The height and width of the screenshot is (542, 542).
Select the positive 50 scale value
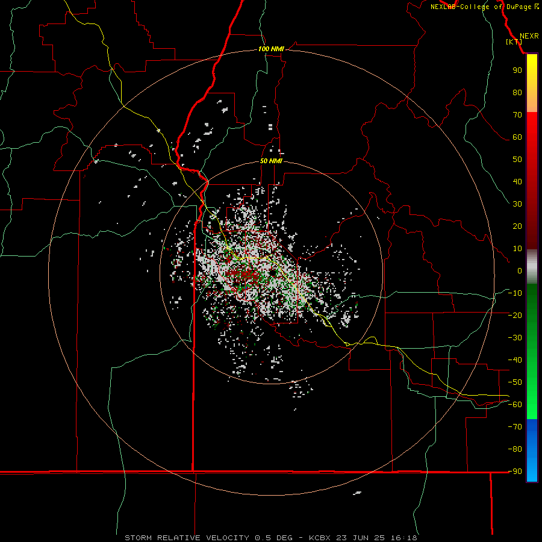[x=517, y=160]
